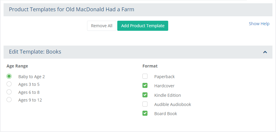Click the Remove All button
The width and height of the screenshot is (276, 132).
click(x=102, y=26)
